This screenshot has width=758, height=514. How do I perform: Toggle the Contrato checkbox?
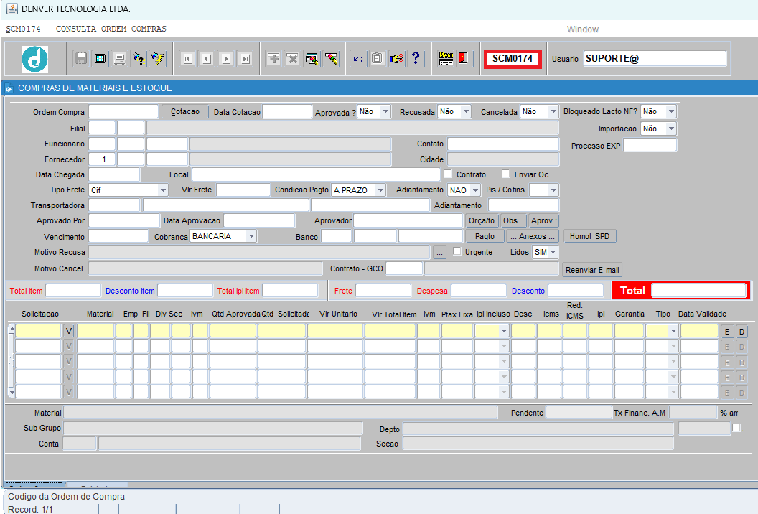[x=448, y=174]
